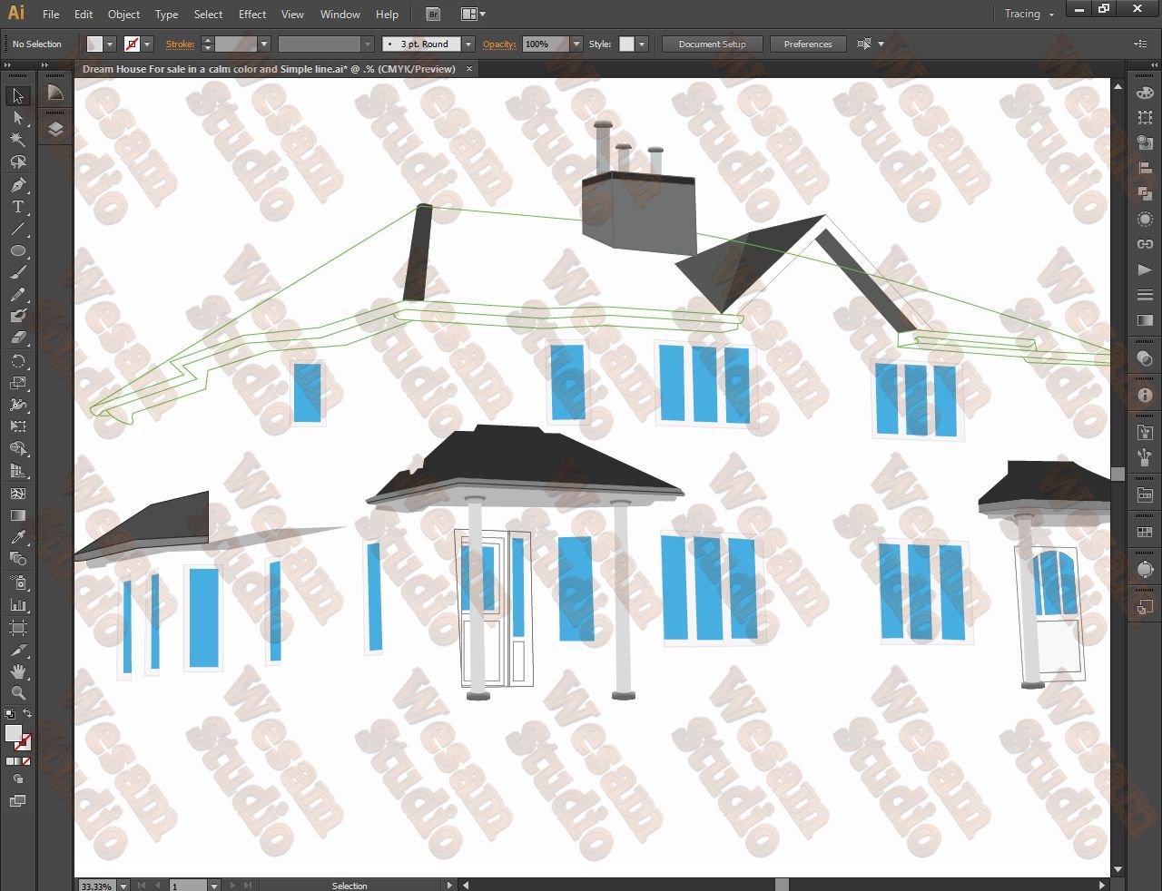Choose the Blend tool

coord(18,559)
